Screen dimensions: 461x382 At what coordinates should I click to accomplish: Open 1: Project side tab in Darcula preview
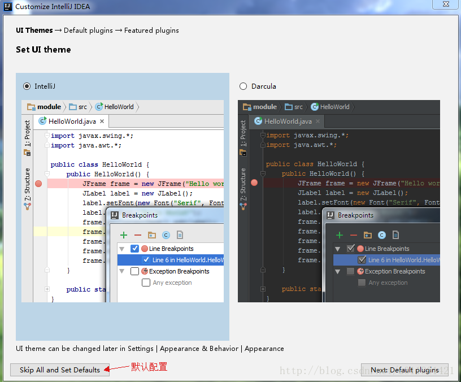click(243, 138)
